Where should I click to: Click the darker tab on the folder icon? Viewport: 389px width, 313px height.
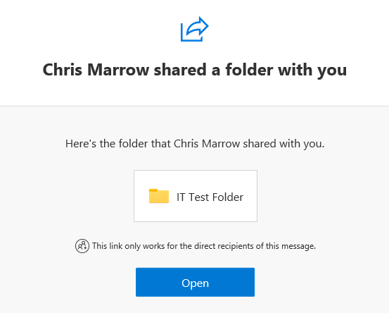(153, 190)
